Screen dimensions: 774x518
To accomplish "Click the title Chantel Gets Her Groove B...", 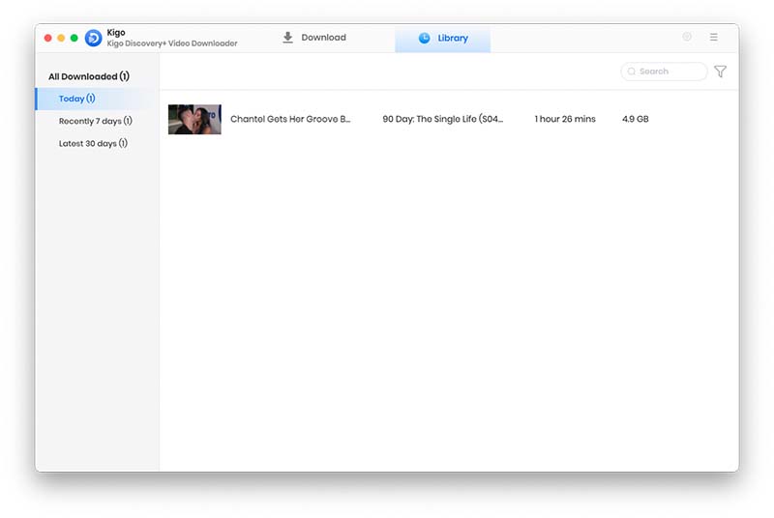I will pyautogui.click(x=290, y=119).
